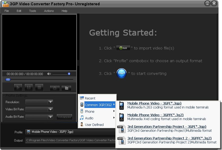Screen dimensions: 222x150
Task: Click the Play button under the preview
Action: click(18, 87)
